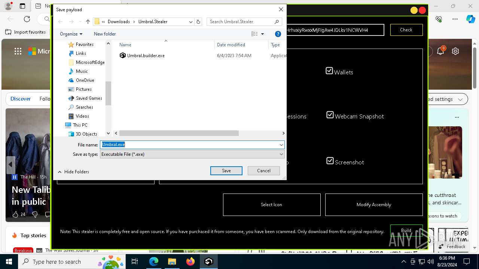Image resolution: width=479 pixels, height=269 pixels.
Task: Click the red close circle of Umbral builder
Action: point(422,10)
